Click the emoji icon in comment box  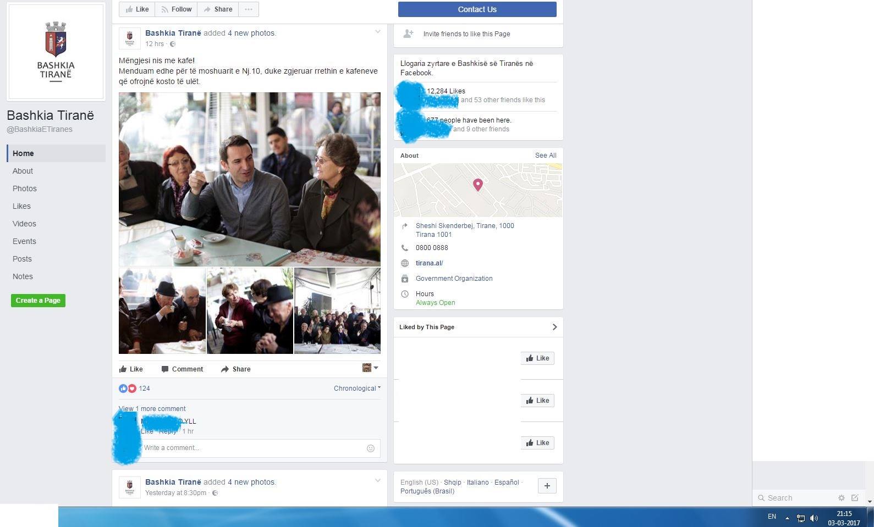371,448
